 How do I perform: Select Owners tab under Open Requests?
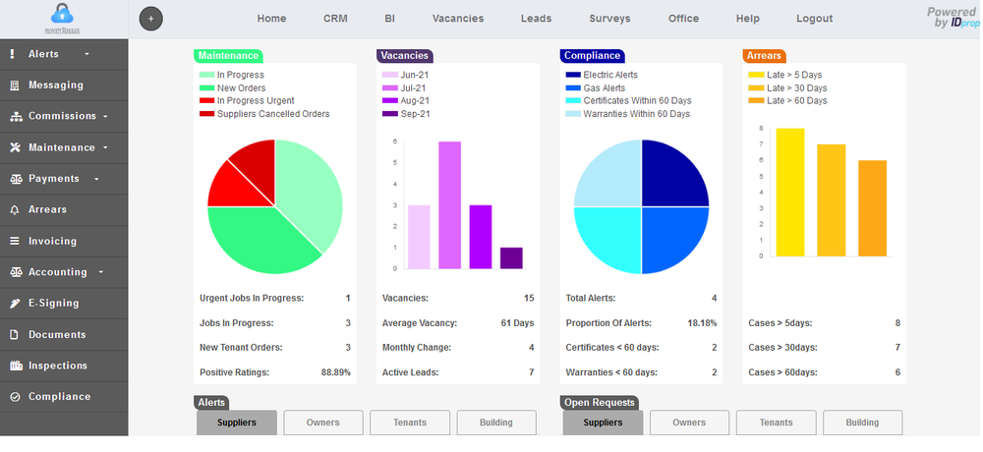pos(689,423)
